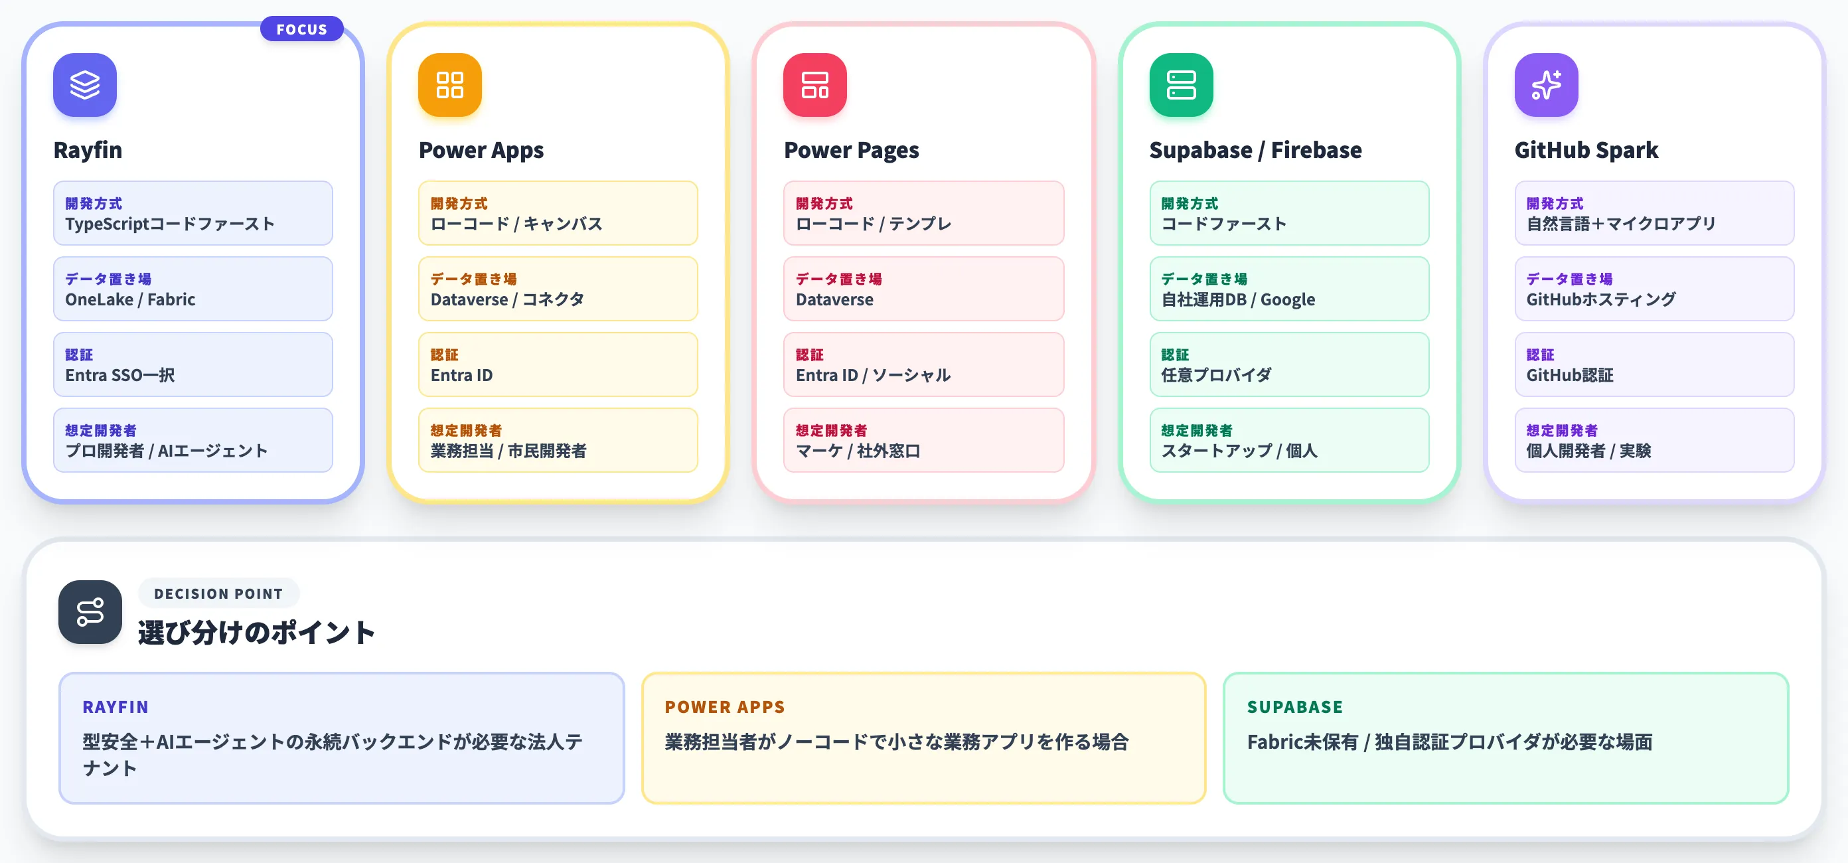Open the SUPABASE decision card
Image resolution: width=1848 pixels, height=863 pixels.
[x=1505, y=738]
